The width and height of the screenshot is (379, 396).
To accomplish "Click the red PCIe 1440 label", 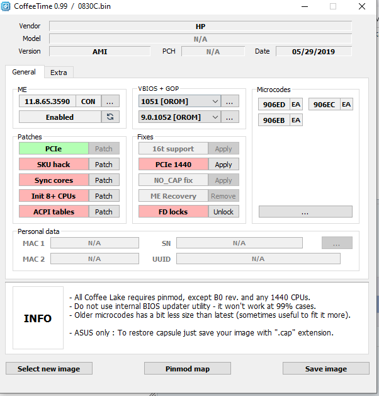I will pos(174,165).
